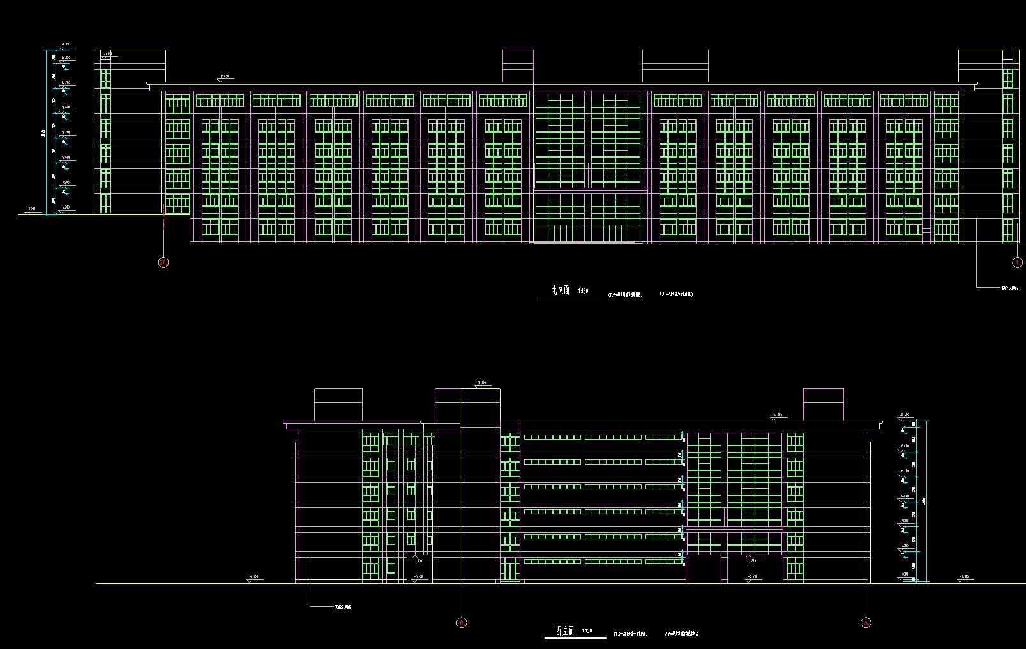This screenshot has width=1026, height=649.
Task: Click the 1:150 scale beside 西立面
Action: (x=587, y=631)
